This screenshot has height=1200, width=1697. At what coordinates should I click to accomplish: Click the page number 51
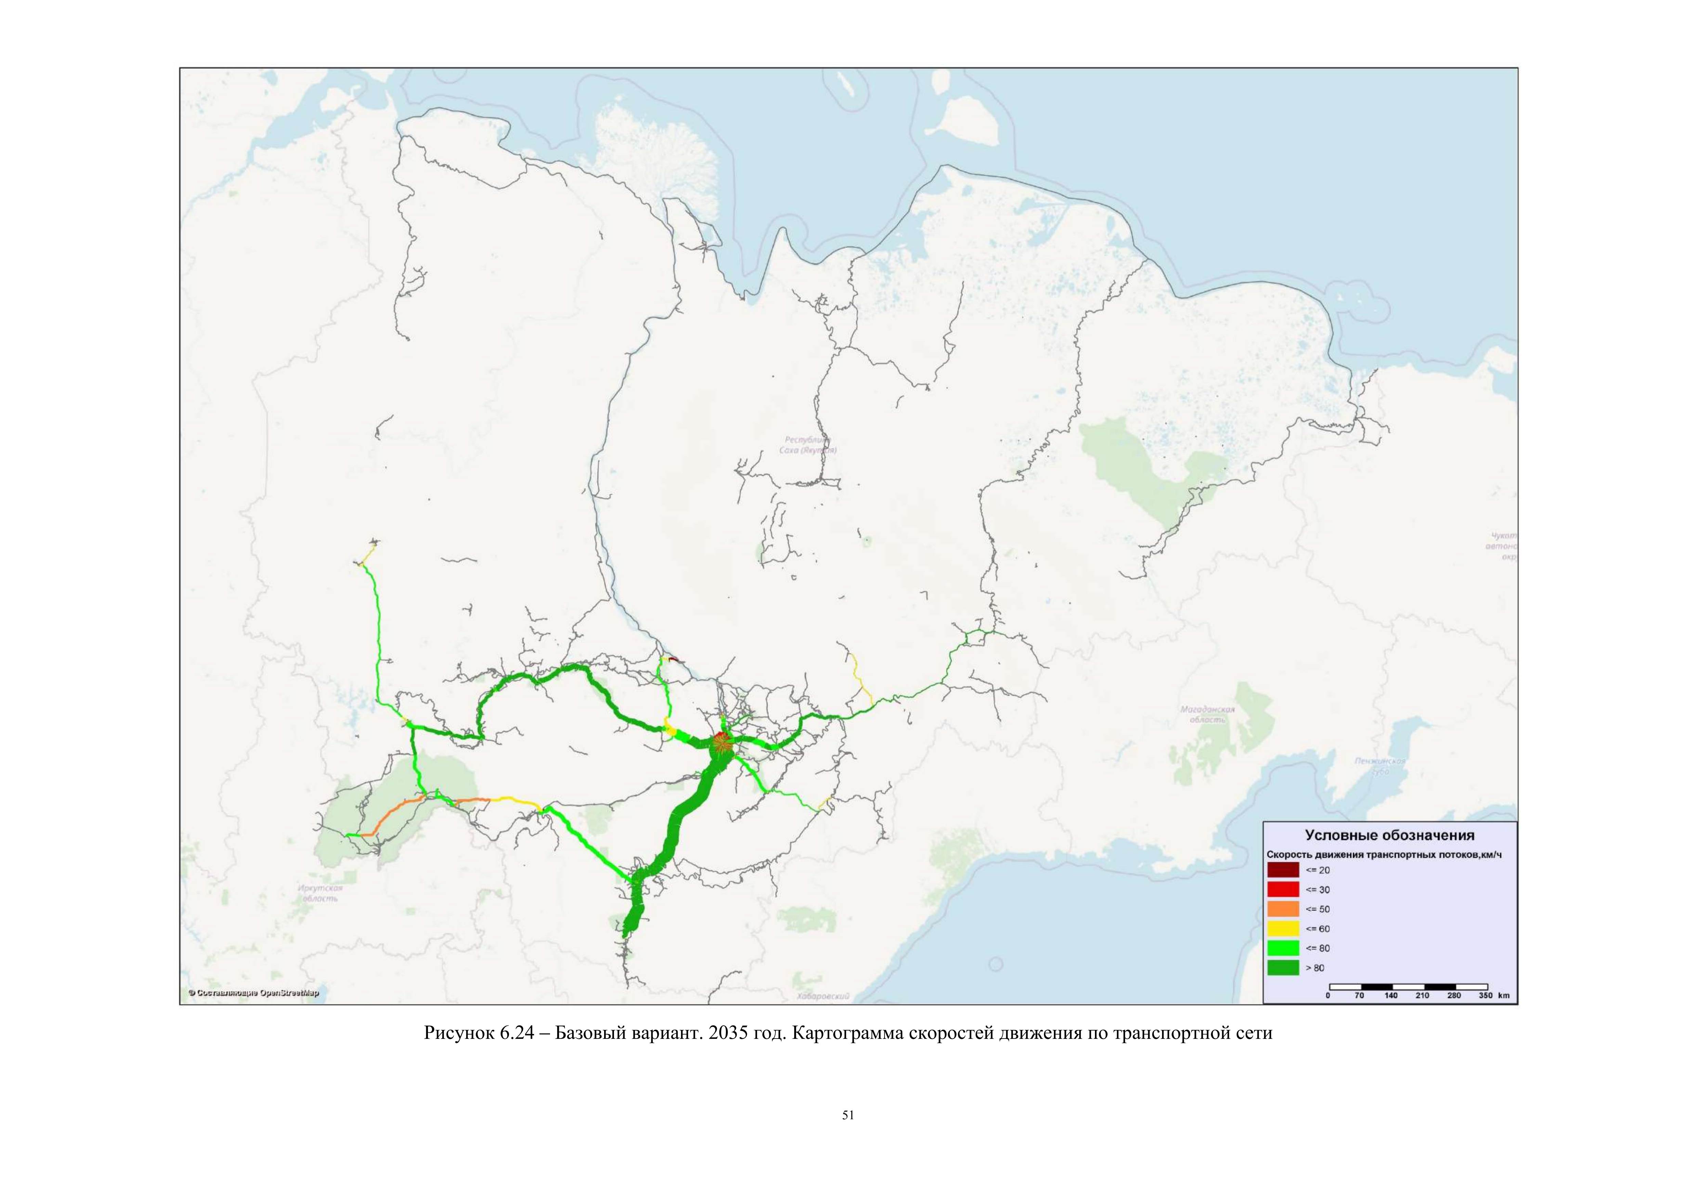[x=848, y=1116]
